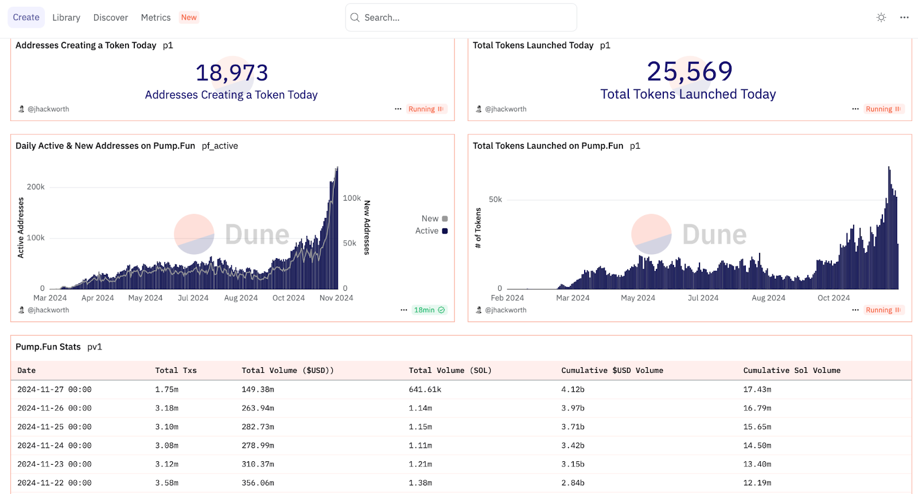
Task: Open the top-right three-dot menu
Action: pyautogui.click(x=904, y=17)
